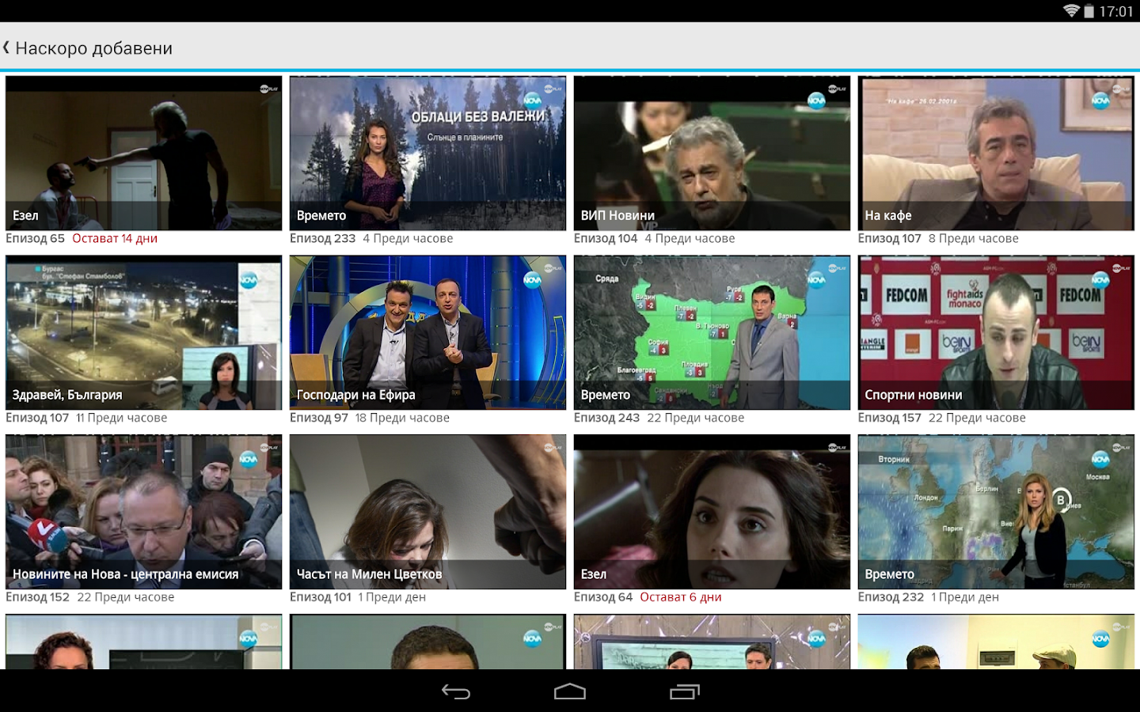Open Времето episode 233 thumbnail

pos(427,153)
